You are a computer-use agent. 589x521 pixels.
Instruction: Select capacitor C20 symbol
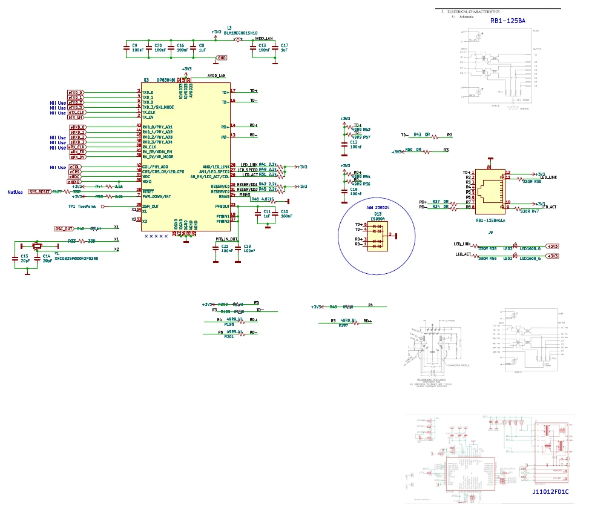coord(149,48)
